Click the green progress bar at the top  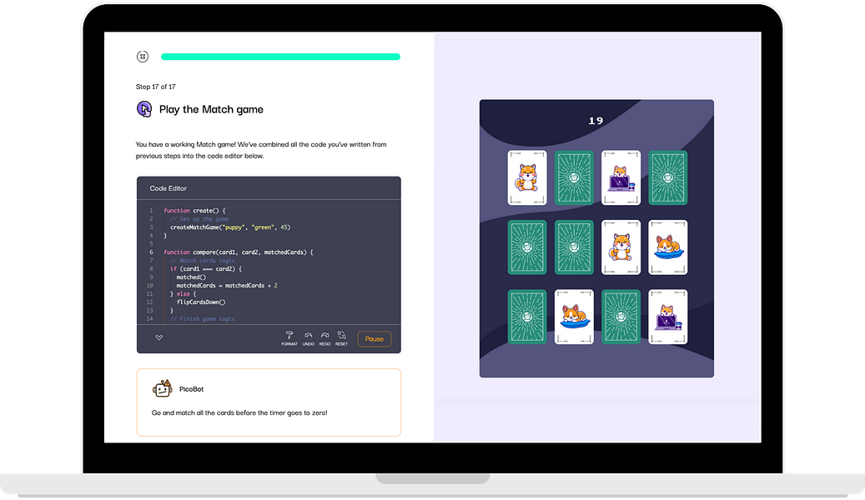(279, 56)
